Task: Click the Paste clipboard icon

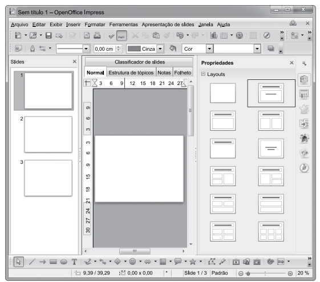Action: 156,35
